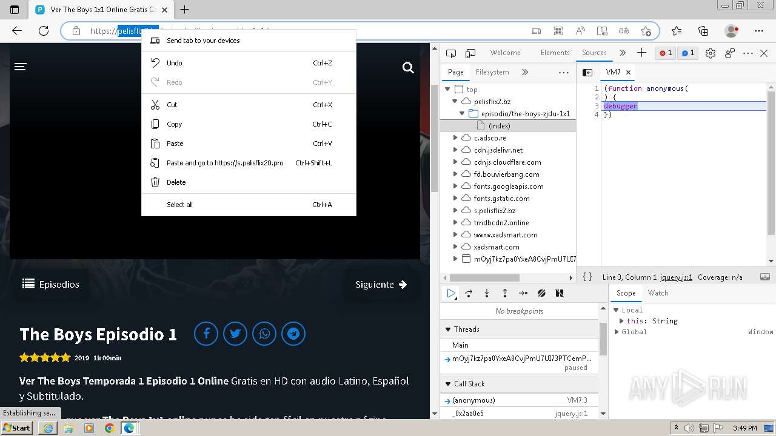
Task: Click the Siguiente next episode button
Action: tap(381, 284)
